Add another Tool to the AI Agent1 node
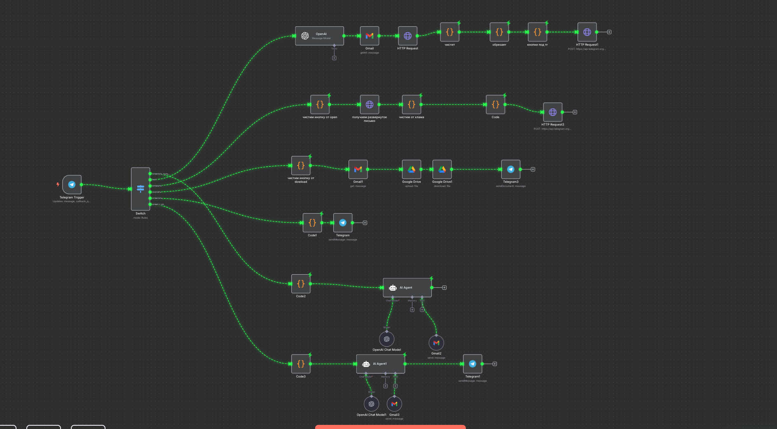The height and width of the screenshot is (429, 777). click(x=395, y=386)
